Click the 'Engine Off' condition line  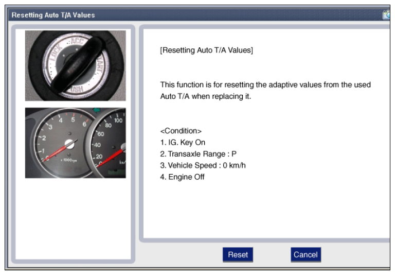(x=182, y=177)
